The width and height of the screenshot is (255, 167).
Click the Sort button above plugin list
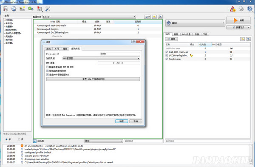(x=171, y=39)
